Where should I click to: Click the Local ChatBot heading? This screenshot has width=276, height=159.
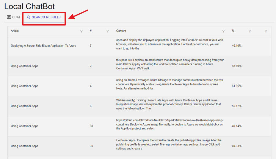click(29, 6)
